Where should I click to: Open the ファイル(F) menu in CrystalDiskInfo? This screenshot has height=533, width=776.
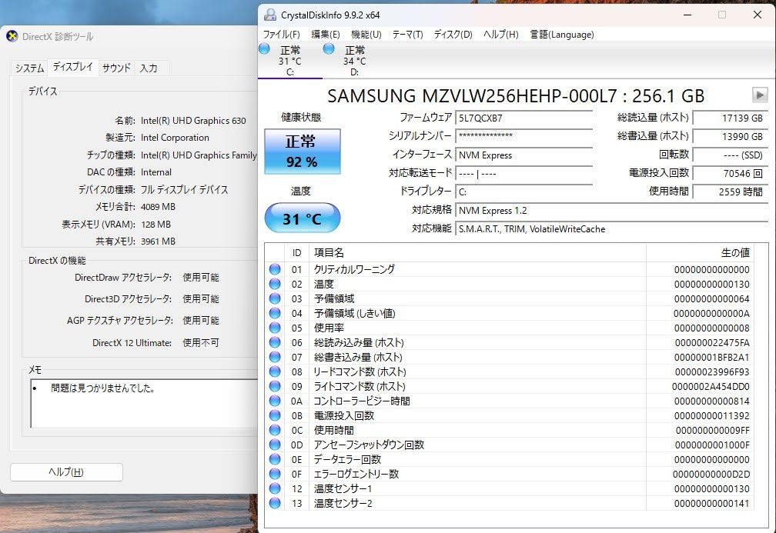(x=281, y=34)
